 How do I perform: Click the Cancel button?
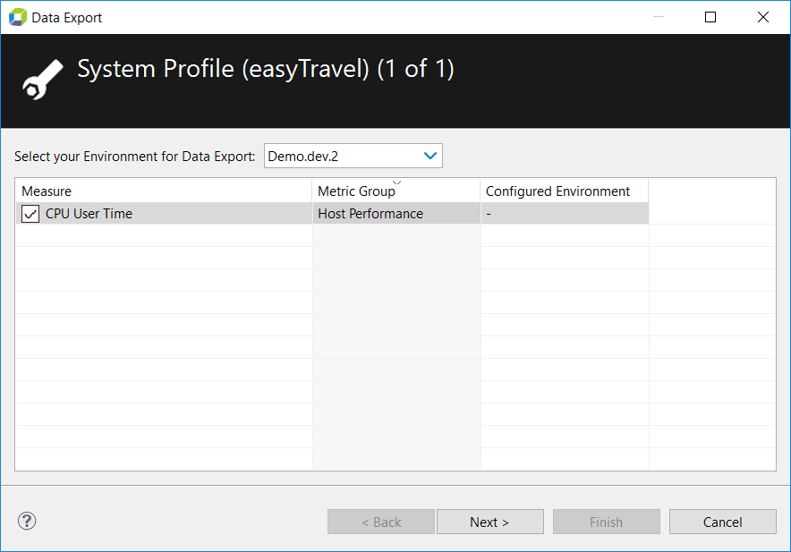722,522
